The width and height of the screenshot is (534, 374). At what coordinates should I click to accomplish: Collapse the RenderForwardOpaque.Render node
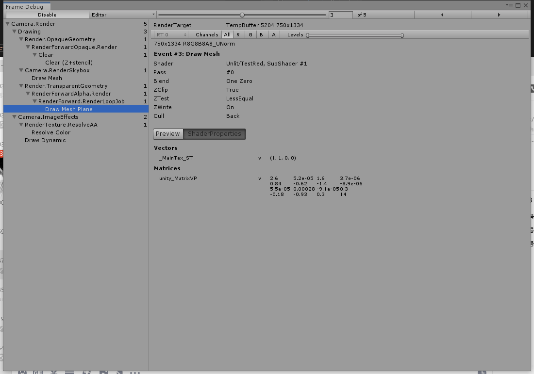click(x=28, y=48)
